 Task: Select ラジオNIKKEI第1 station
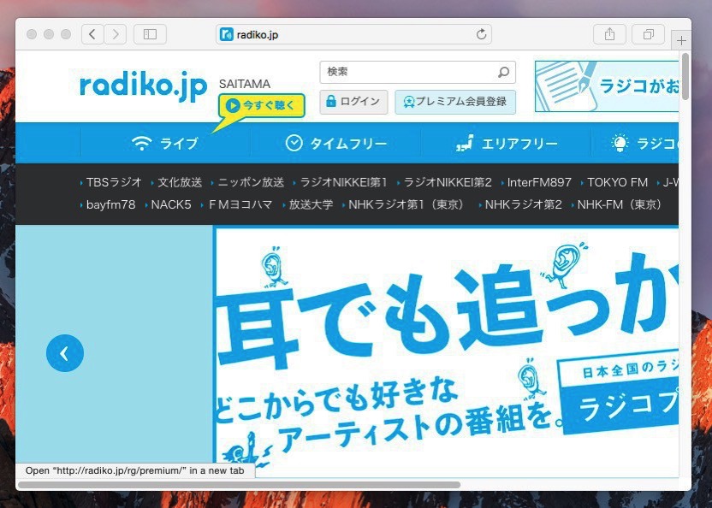pyautogui.click(x=343, y=182)
